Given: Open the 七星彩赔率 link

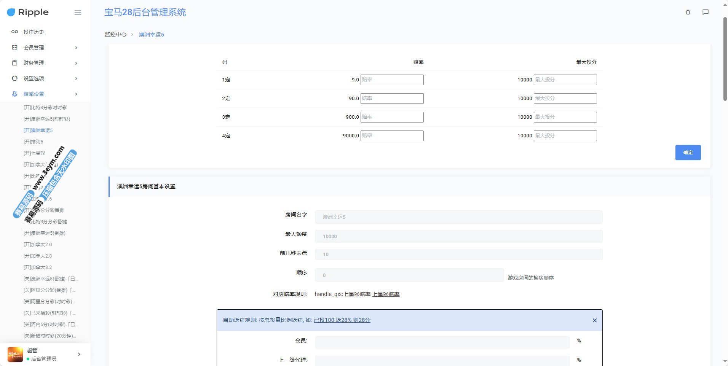Looking at the screenshot, I should click(x=385, y=294).
